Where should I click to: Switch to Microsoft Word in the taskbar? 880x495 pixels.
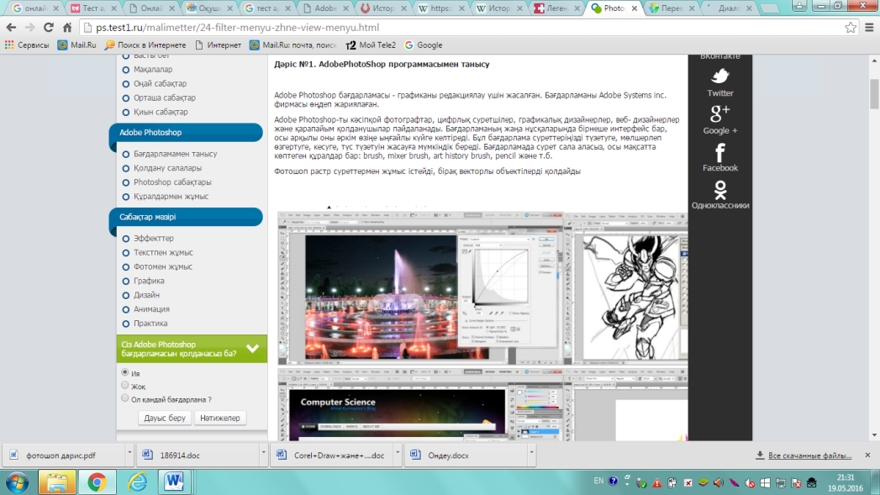[x=174, y=482]
